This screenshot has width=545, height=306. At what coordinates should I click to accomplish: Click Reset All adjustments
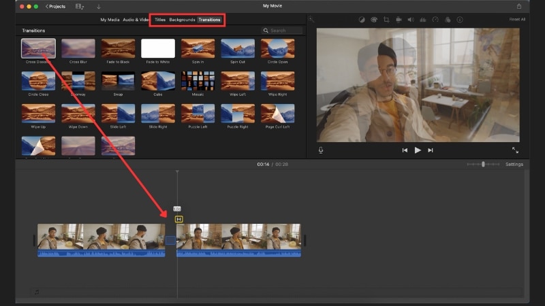(517, 20)
